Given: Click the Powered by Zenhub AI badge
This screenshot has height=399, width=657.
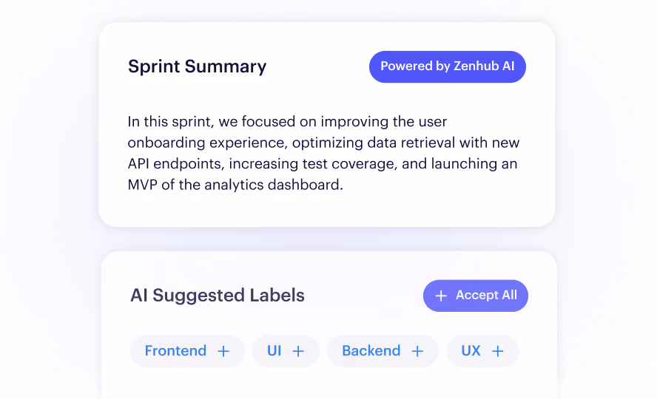Looking at the screenshot, I should (447, 66).
